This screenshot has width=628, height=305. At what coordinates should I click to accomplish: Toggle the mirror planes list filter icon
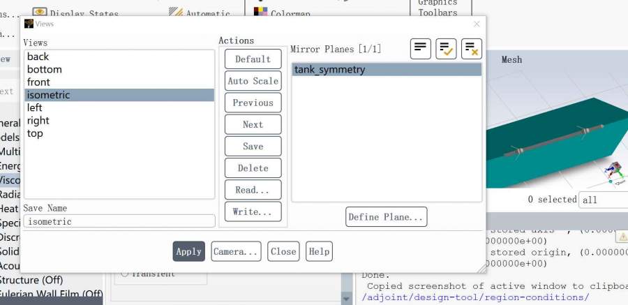click(421, 49)
